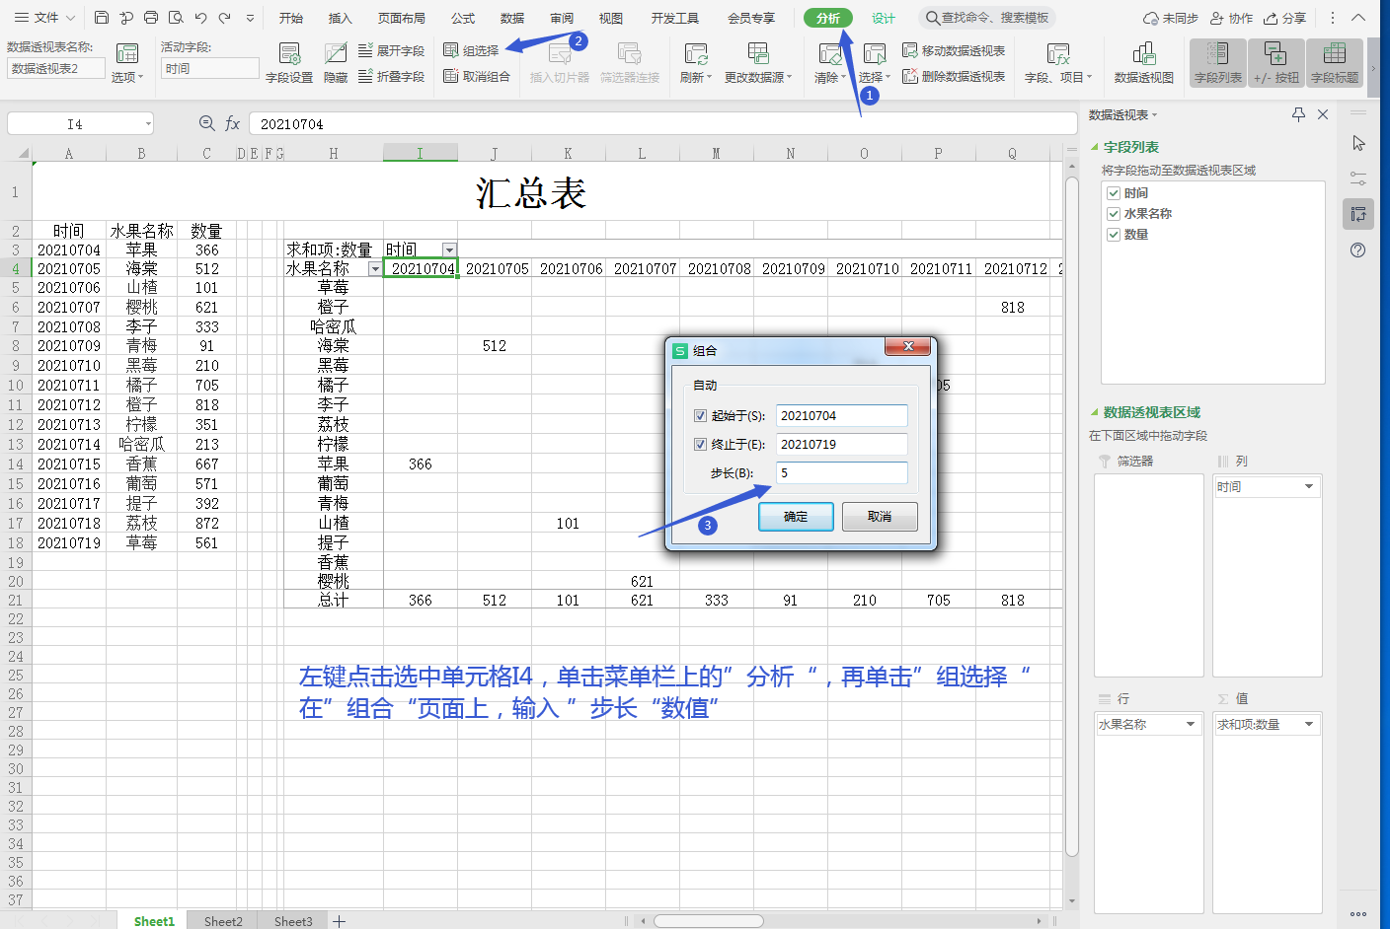Toggle 起始于(S) checkbox in 组合 dialog
Viewport: 1390px width, 929px height.
point(700,416)
